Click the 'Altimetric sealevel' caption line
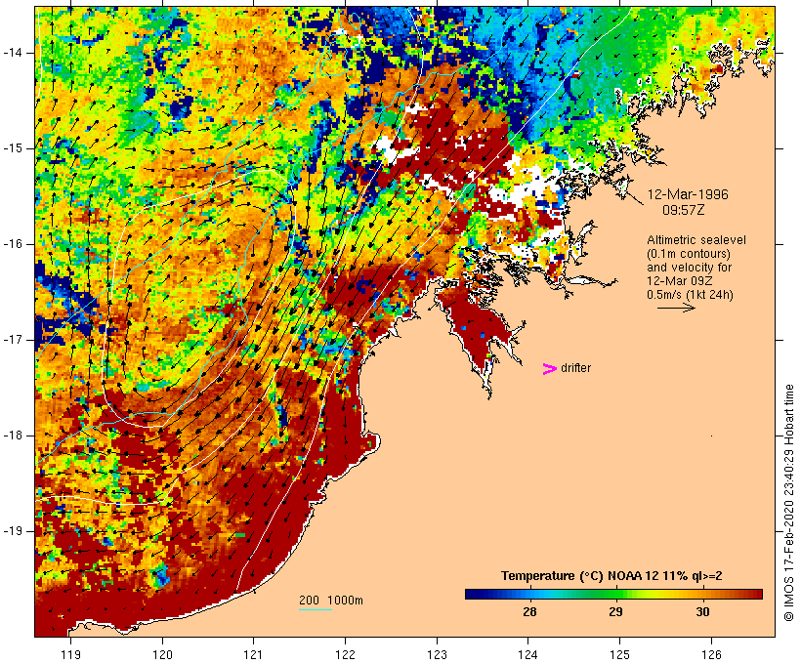 [696, 239]
